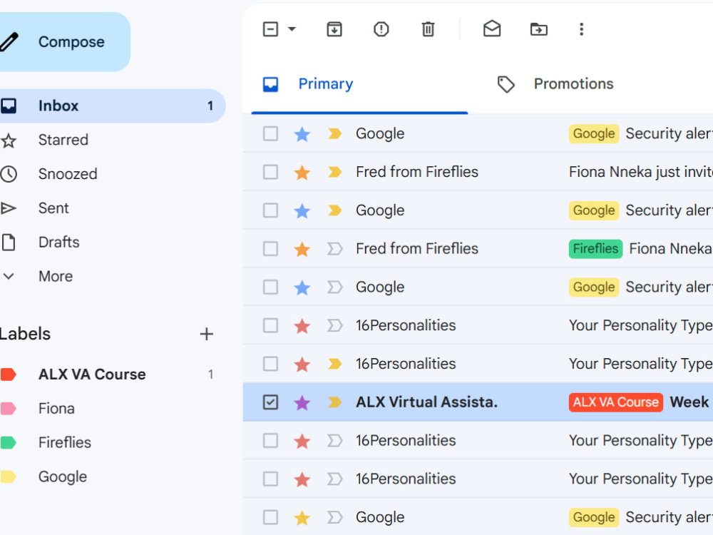Select checkbox for 'Fiona Nneka just invit' email

pos(270,172)
